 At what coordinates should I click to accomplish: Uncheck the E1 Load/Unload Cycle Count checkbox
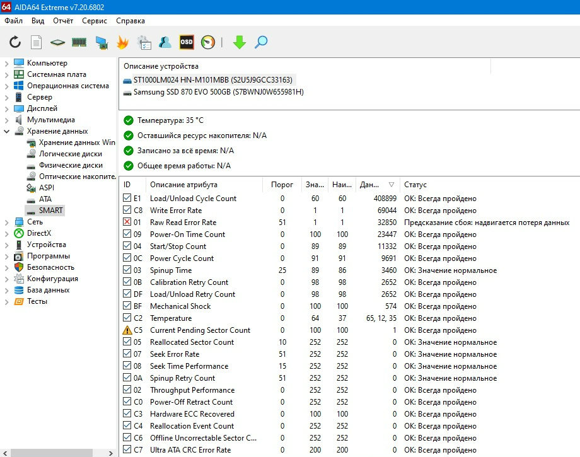(x=127, y=198)
